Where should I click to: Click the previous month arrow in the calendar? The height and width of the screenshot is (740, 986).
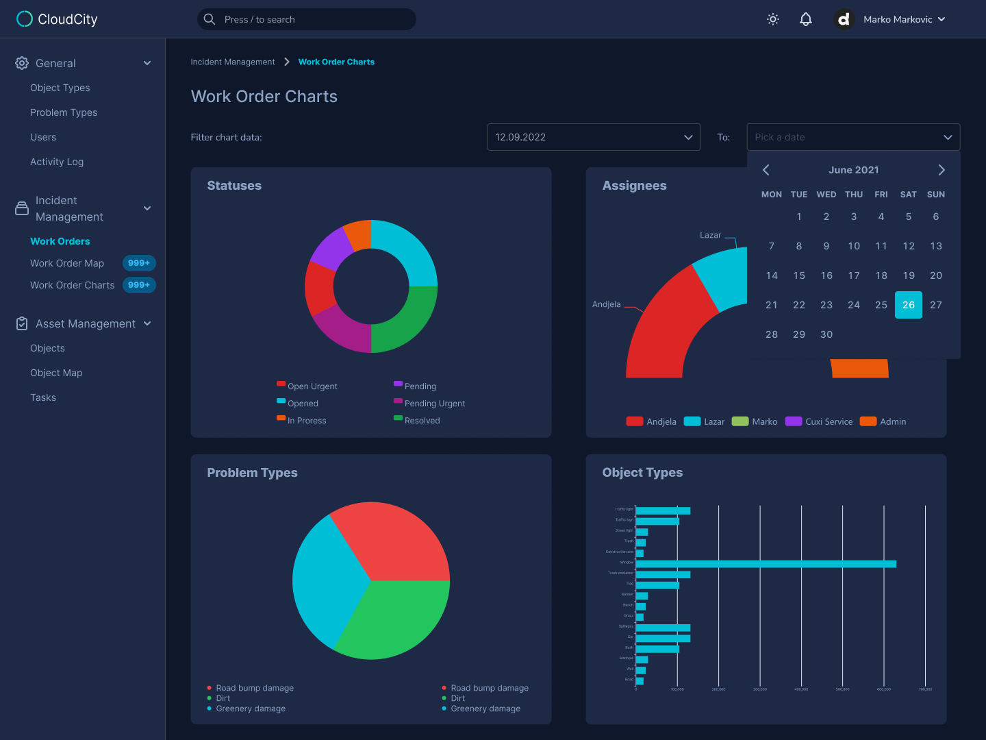click(x=766, y=169)
